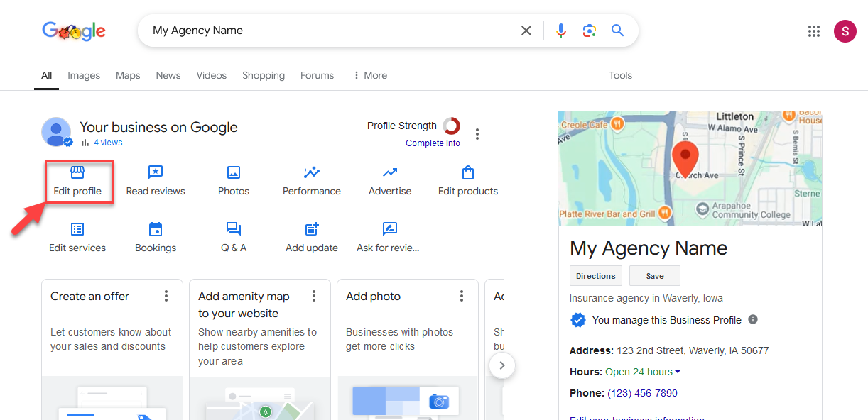Screen dimensions: 868x420
Task: Open Edit services list icon
Action: [x=77, y=229]
